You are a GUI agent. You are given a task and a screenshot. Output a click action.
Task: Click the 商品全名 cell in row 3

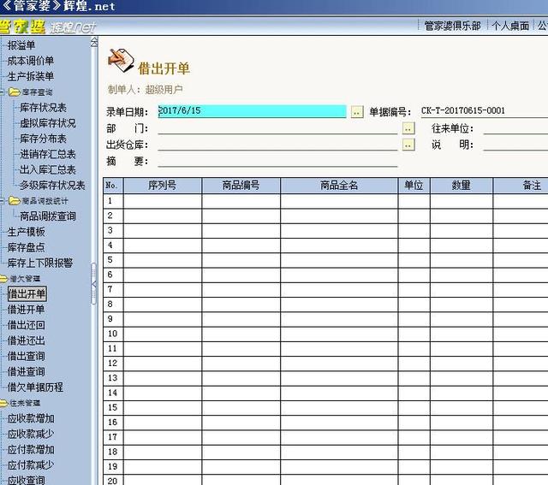[x=339, y=230]
